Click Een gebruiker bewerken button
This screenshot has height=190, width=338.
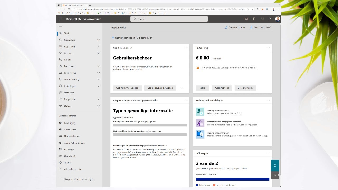pos(160,88)
